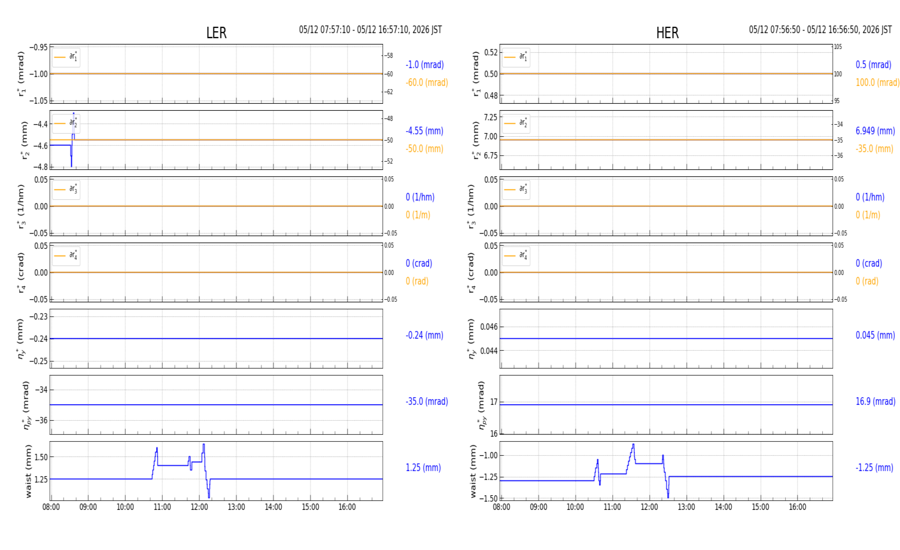
Task: Click the LER panel title
Action: 216,34
